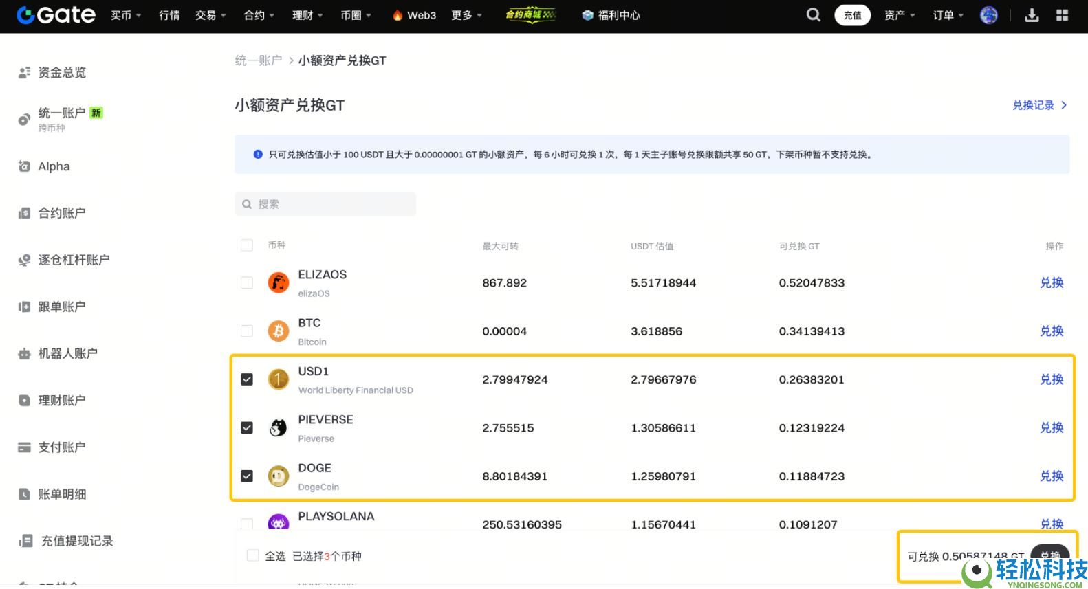
Task: Click the PLAYSOLANA coin icon
Action: (x=278, y=522)
